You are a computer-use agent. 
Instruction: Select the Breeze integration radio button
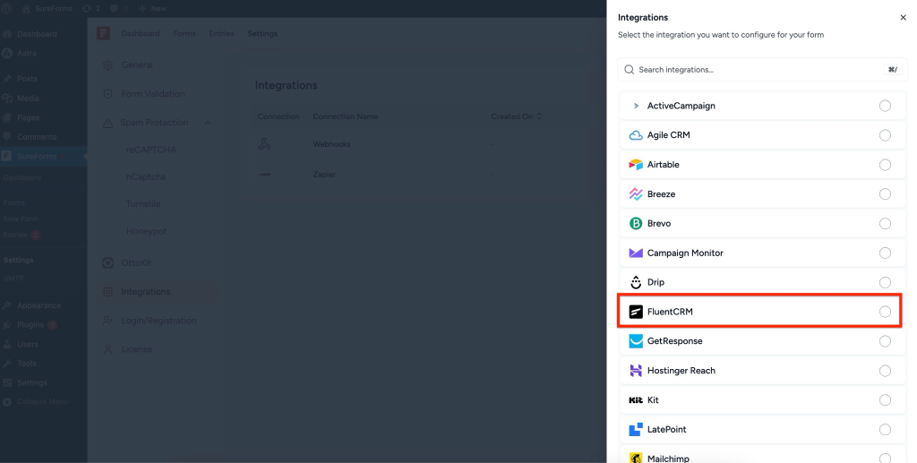885,194
